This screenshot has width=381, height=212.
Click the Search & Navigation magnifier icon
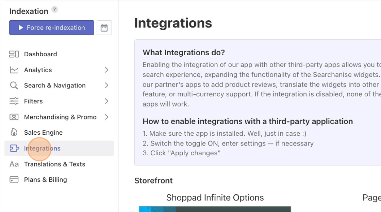click(14, 85)
